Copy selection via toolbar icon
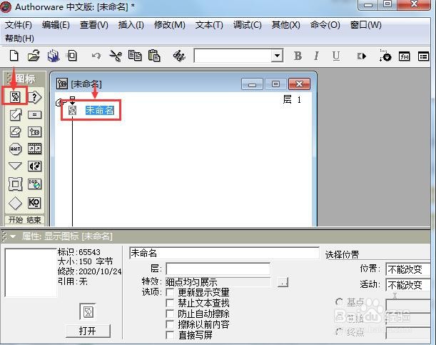 135,56
